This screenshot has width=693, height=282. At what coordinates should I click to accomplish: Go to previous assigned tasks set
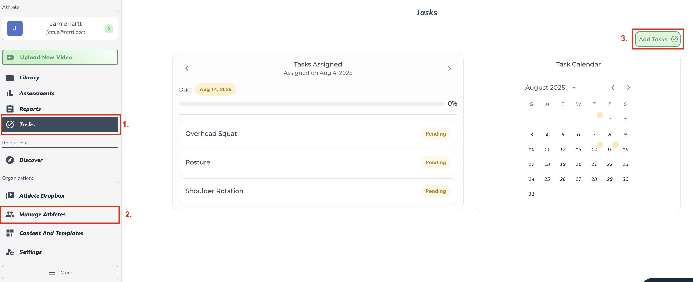(x=187, y=68)
